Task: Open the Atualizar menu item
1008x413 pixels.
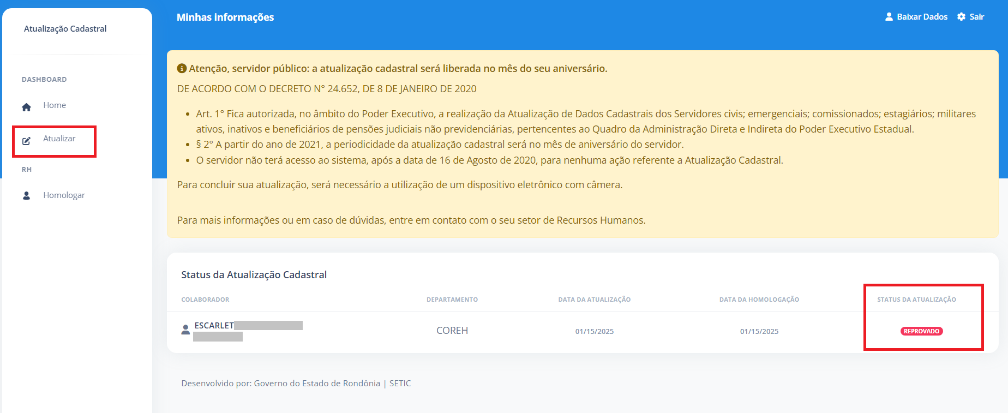Action: click(59, 139)
